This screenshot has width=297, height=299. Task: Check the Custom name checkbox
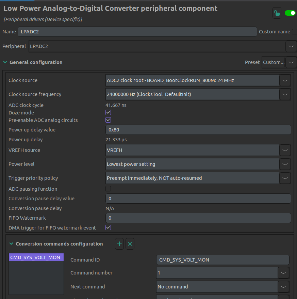click(294, 32)
